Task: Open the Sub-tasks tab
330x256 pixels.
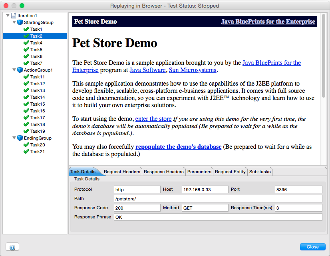Action: (x=260, y=172)
